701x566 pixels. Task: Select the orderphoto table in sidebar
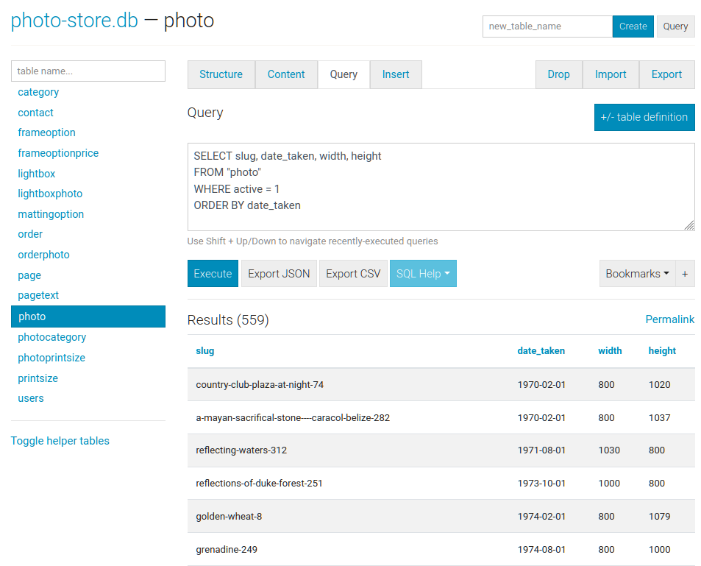pyautogui.click(x=43, y=255)
